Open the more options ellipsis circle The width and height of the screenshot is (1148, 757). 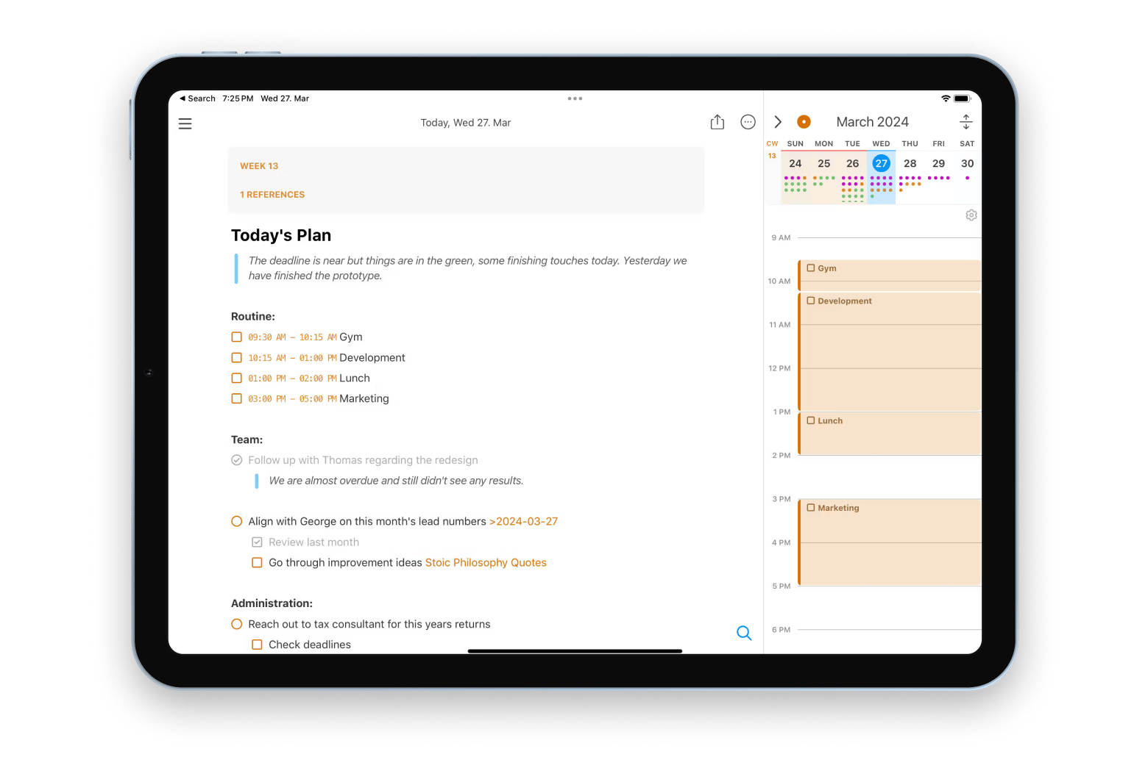tap(748, 122)
